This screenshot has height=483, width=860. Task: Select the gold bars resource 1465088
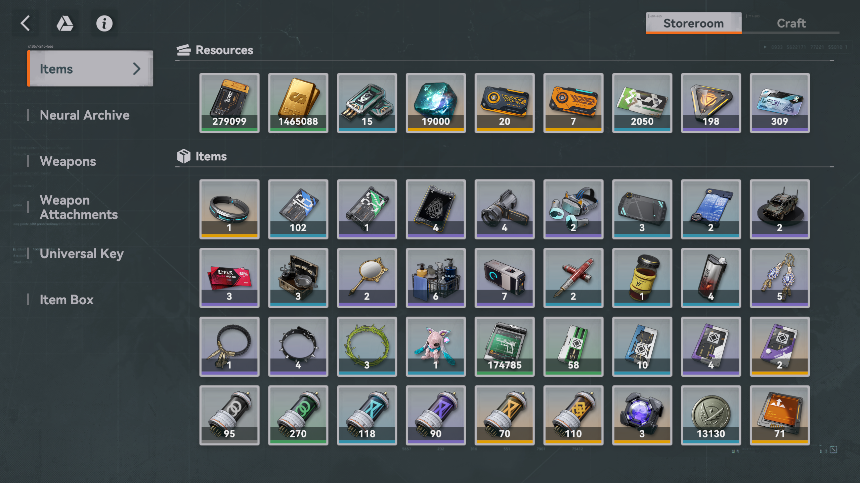click(298, 103)
